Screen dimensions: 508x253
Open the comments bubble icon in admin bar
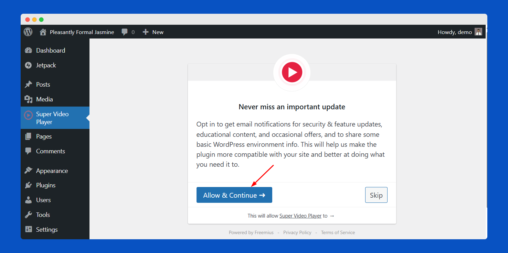[125, 32]
